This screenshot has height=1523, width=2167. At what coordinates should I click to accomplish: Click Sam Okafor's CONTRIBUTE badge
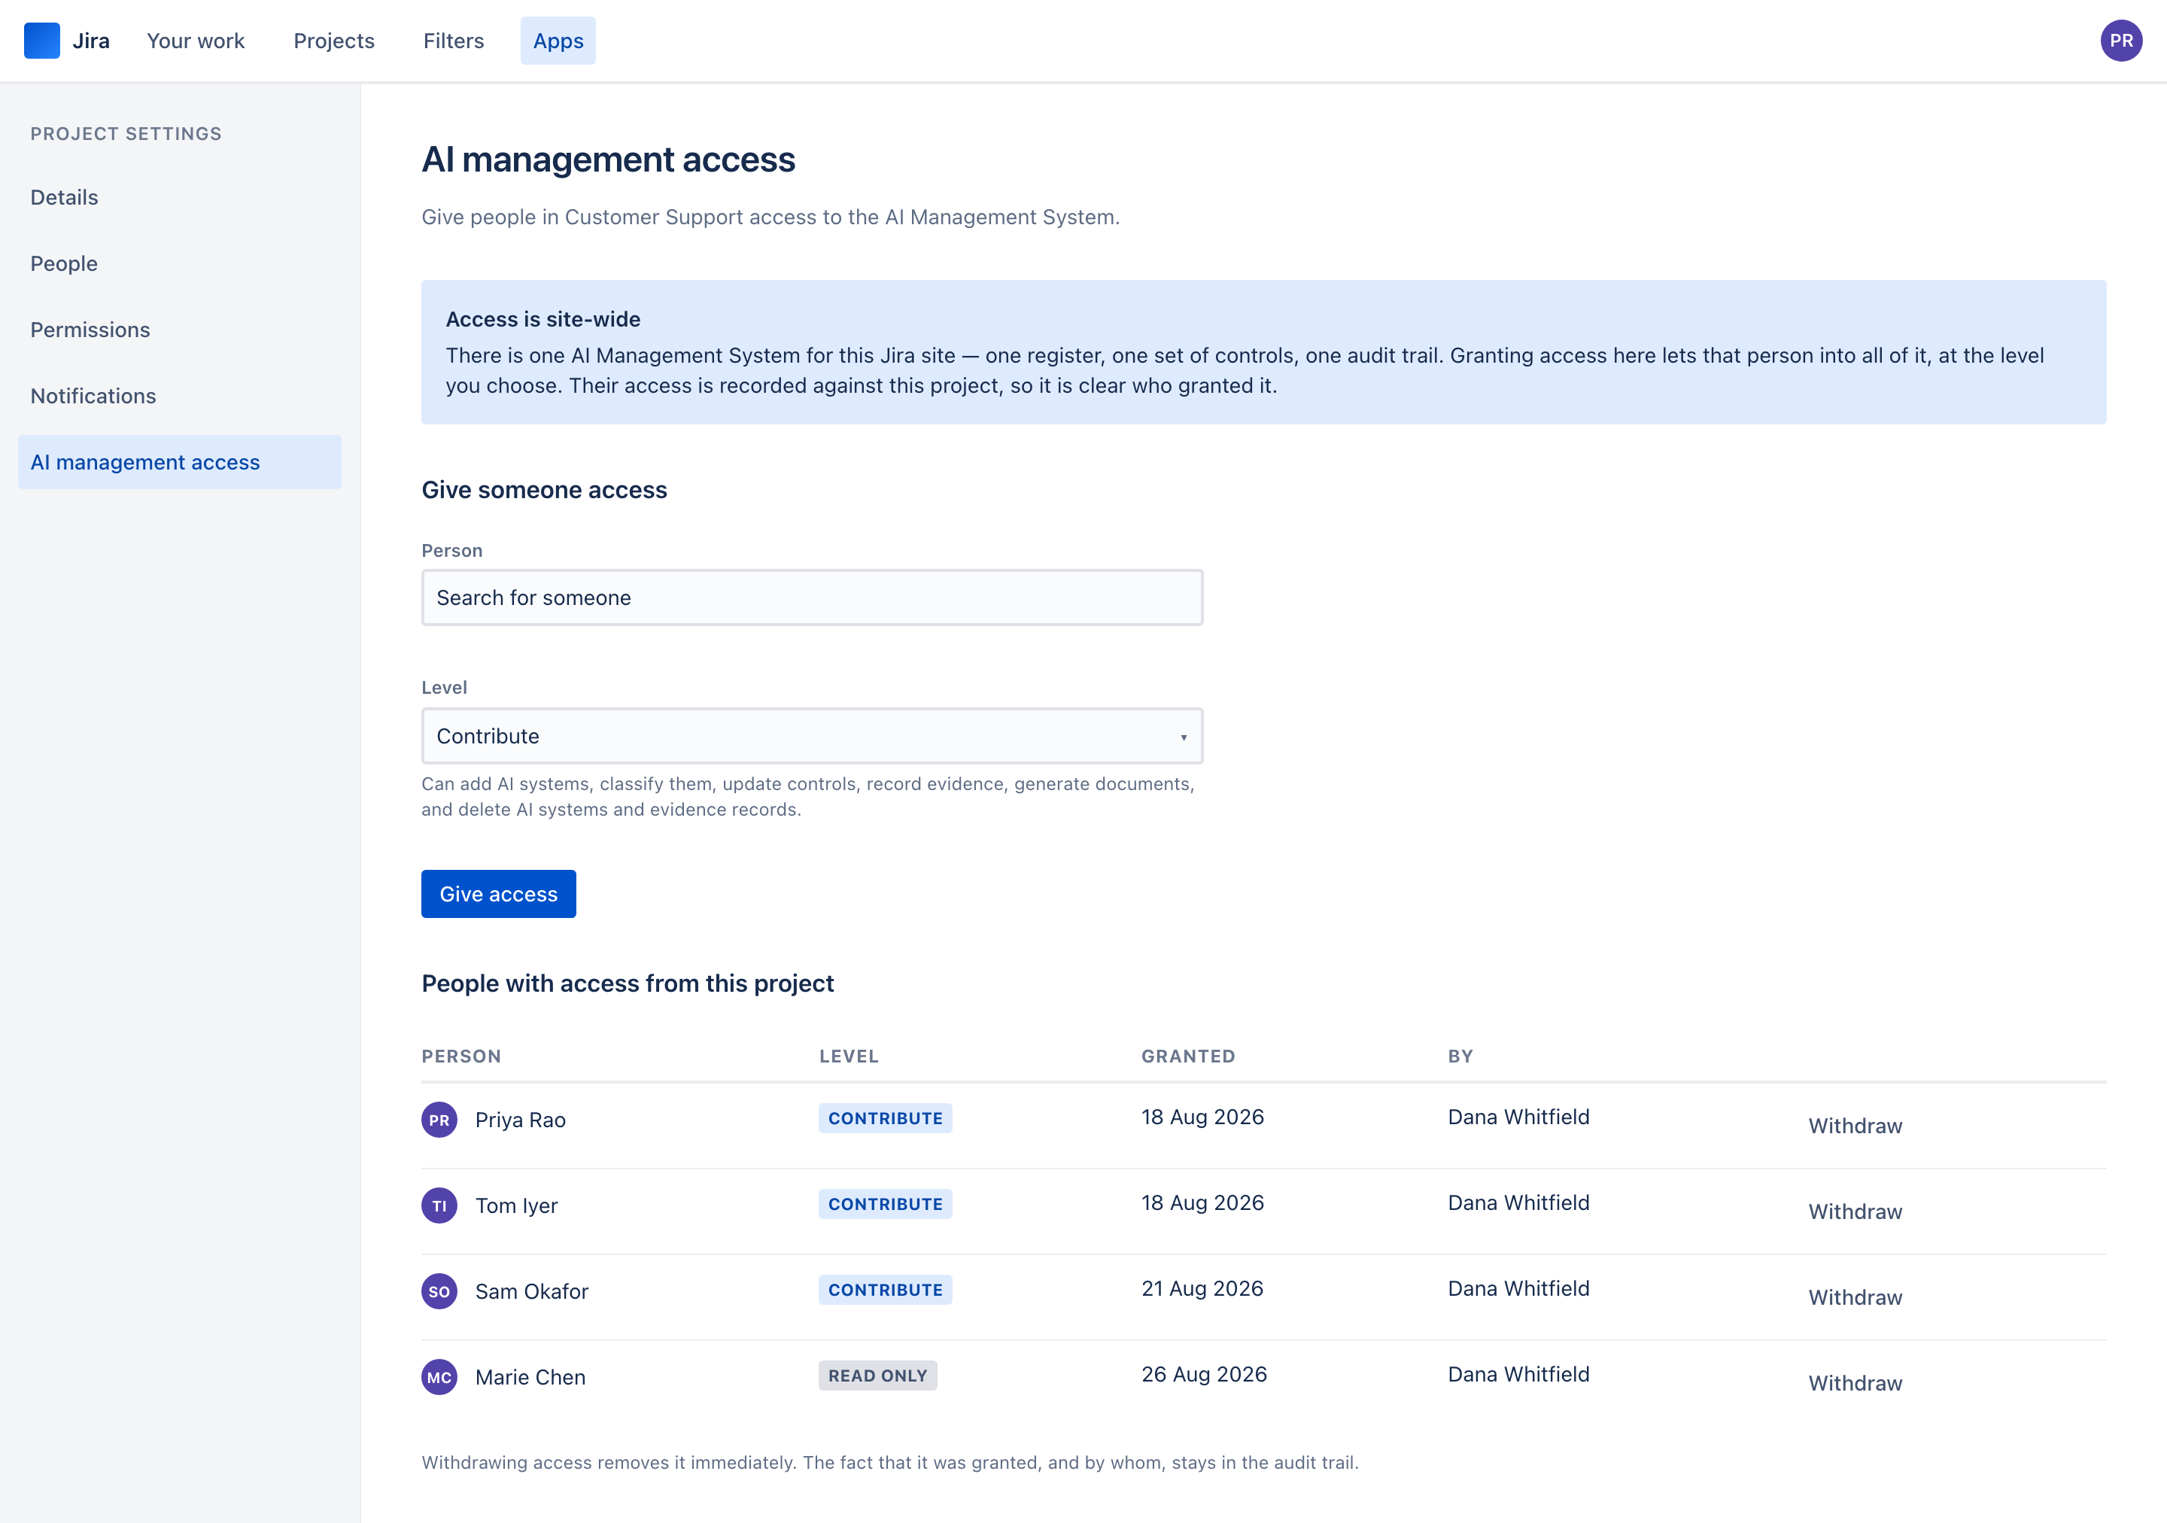pos(886,1290)
